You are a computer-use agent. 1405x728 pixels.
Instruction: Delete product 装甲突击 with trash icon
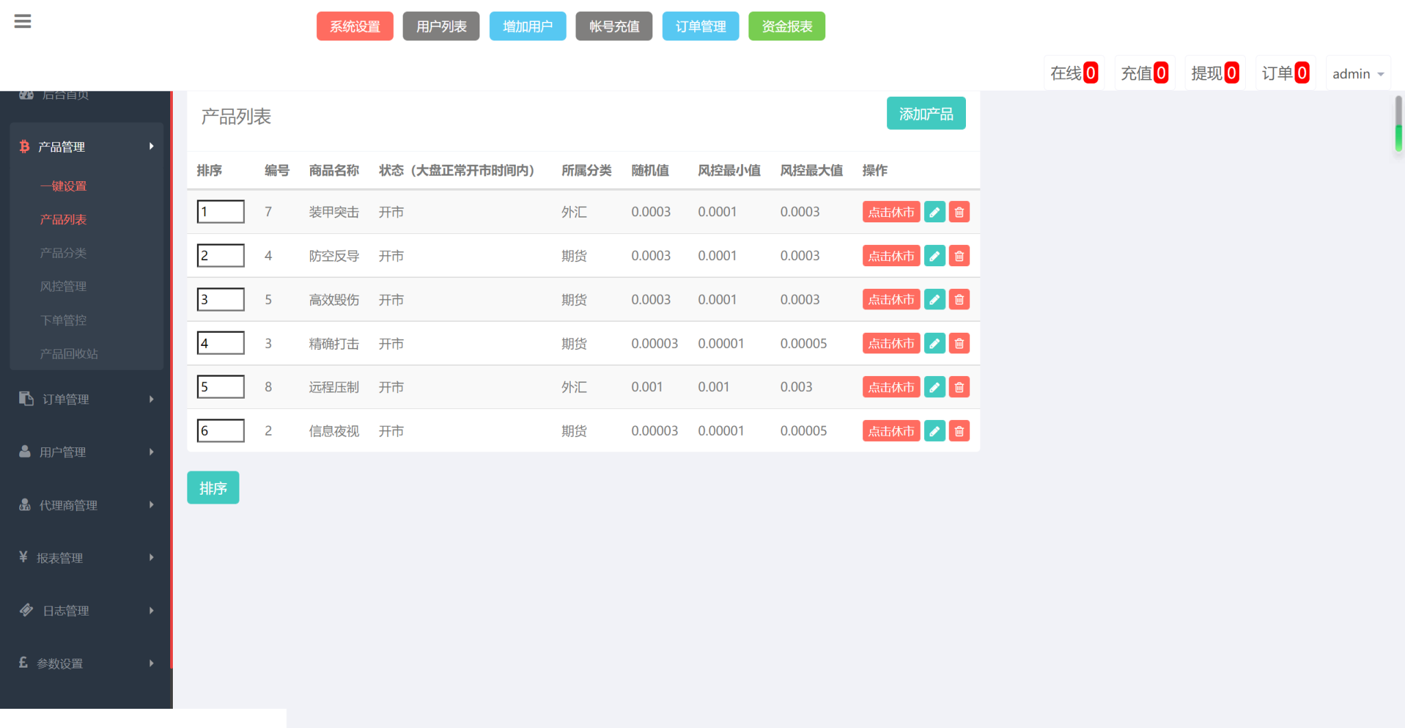click(959, 212)
